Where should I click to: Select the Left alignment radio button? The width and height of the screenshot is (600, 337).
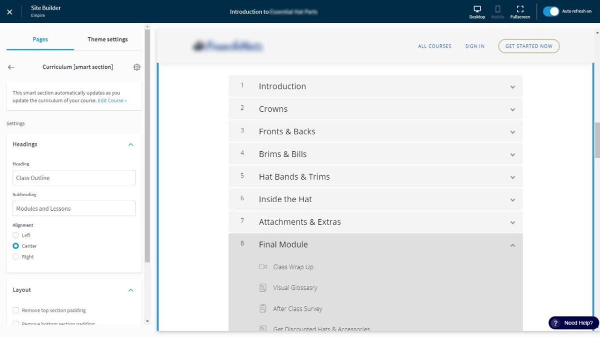pos(16,235)
